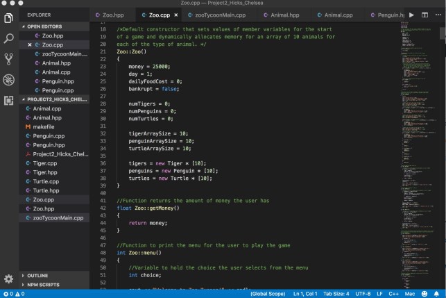Click the C++ language mode button
Screen dimensions: 446x298
(x=392, y=294)
